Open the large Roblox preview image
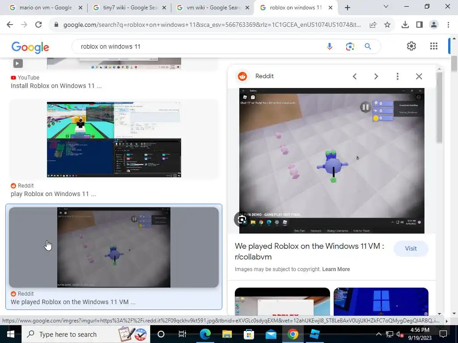The image size is (458, 343). [331, 160]
